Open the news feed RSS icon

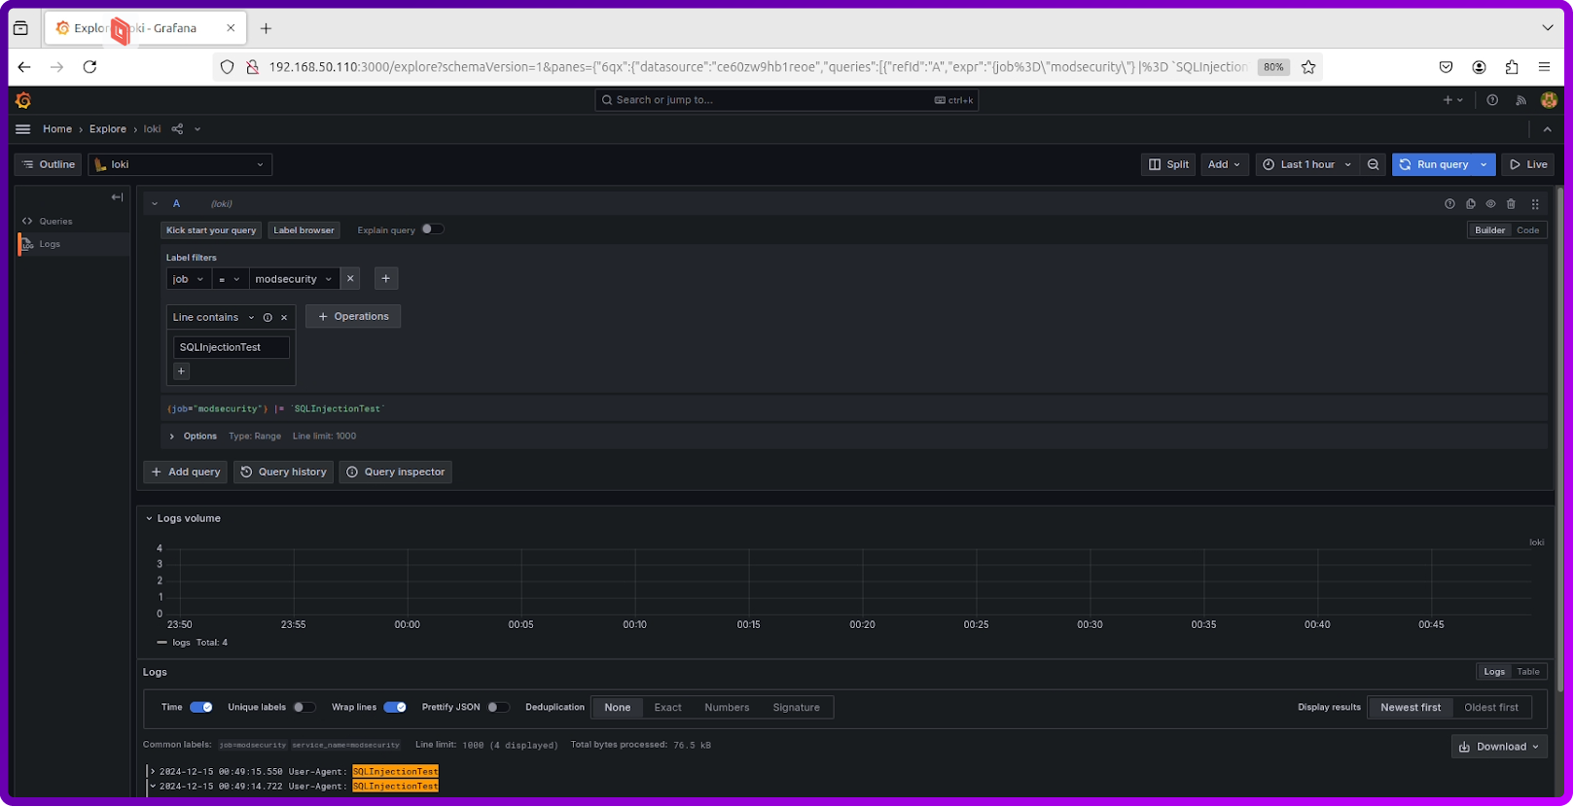click(1521, 100)
